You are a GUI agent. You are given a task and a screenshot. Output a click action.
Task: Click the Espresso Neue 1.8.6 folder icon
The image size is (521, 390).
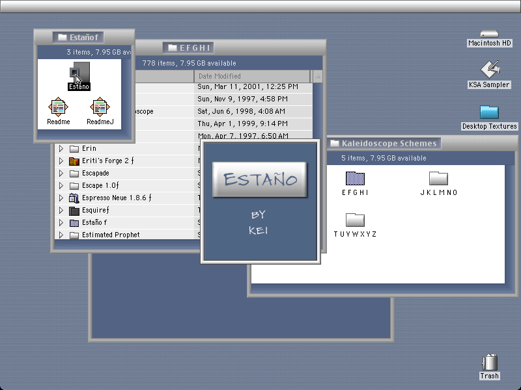coord(74,198)
